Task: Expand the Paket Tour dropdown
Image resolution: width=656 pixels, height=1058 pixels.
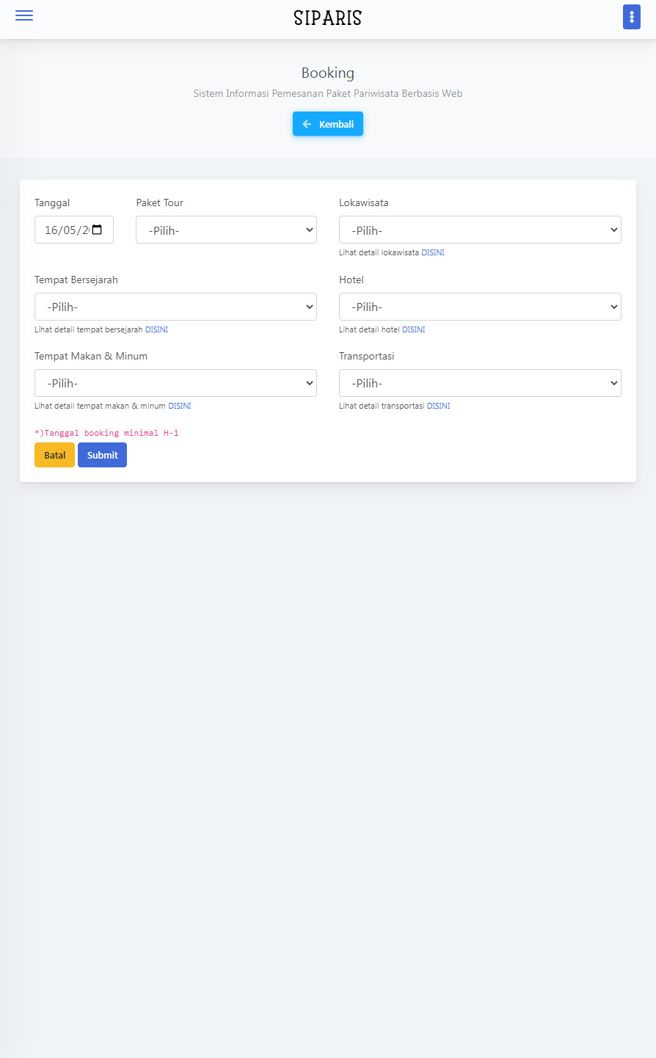Action: [x=226, y=230]
